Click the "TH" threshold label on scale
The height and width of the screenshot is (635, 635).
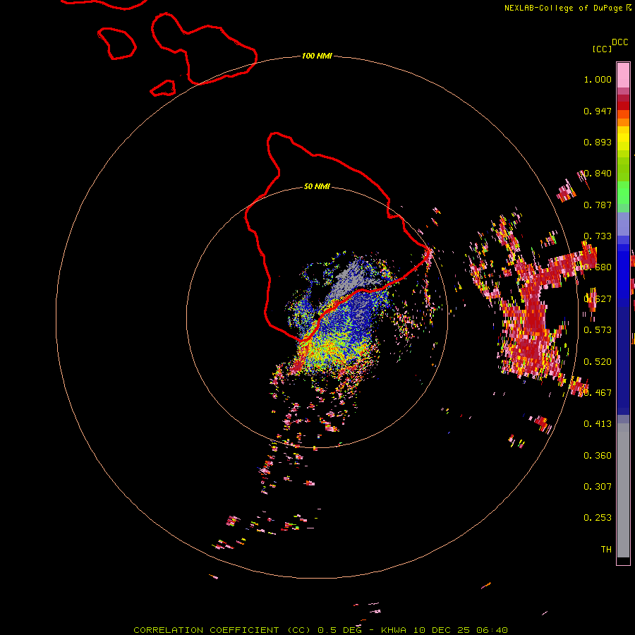(606, 550)
